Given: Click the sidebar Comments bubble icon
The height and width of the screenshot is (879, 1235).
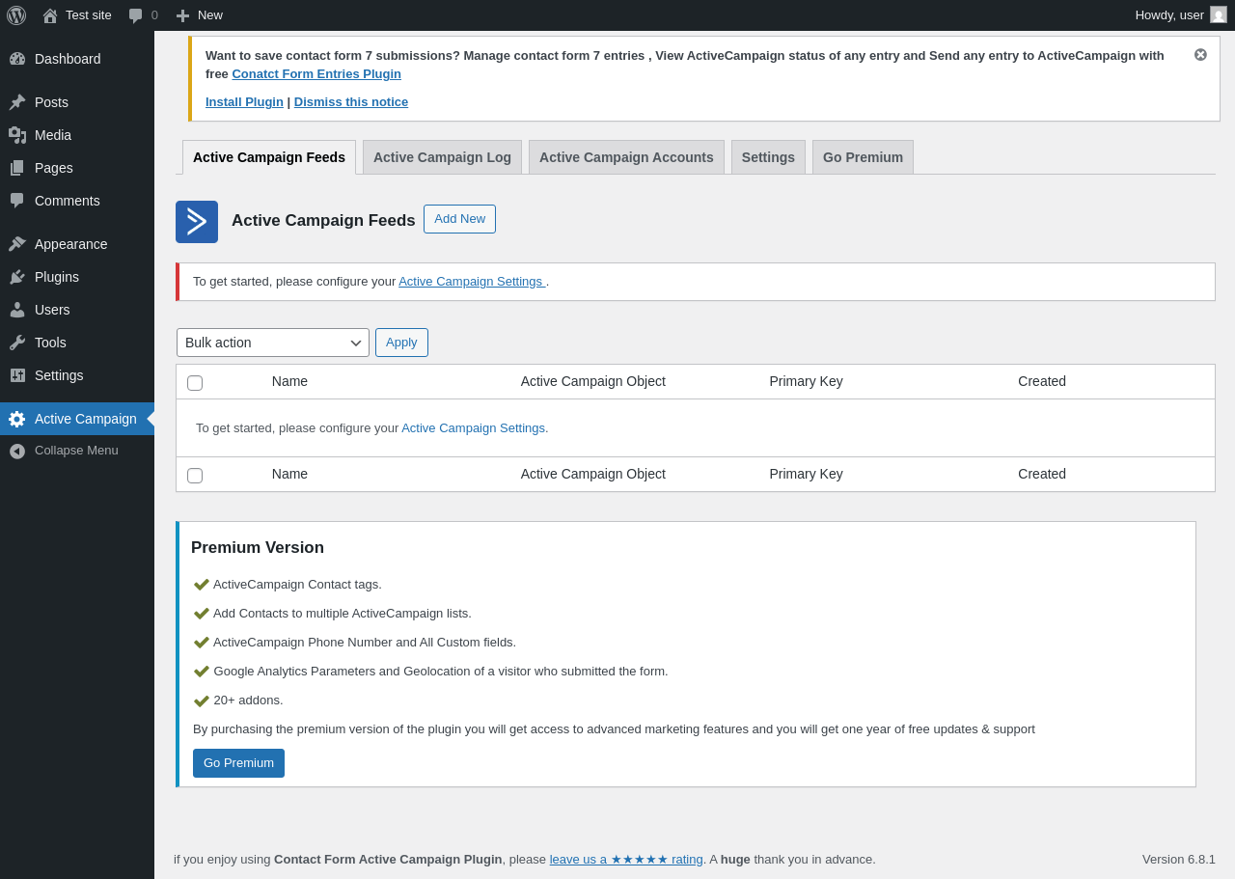Looking at the screenshot, I should [17, 201].
